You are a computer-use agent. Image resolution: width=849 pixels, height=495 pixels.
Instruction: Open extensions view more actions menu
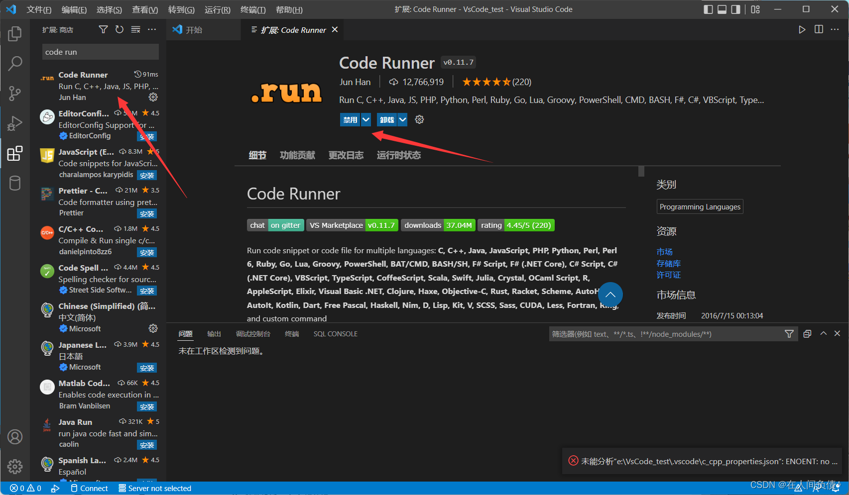(x=152, y=29)
